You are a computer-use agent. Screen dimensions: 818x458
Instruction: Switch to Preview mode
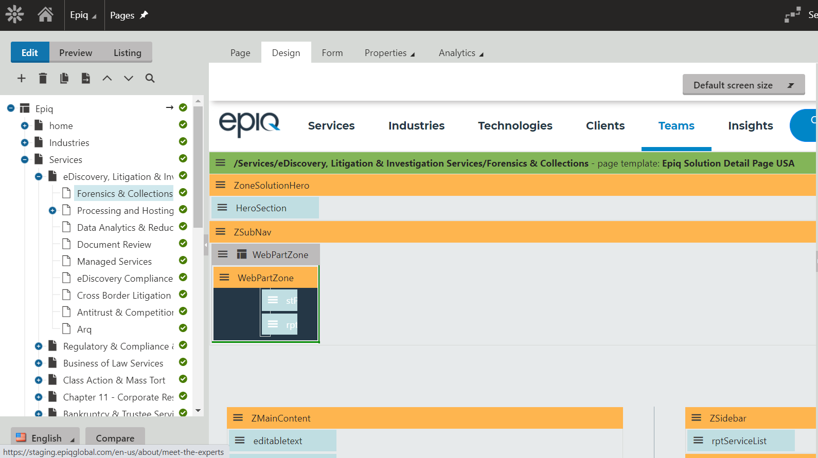(76, 52)
